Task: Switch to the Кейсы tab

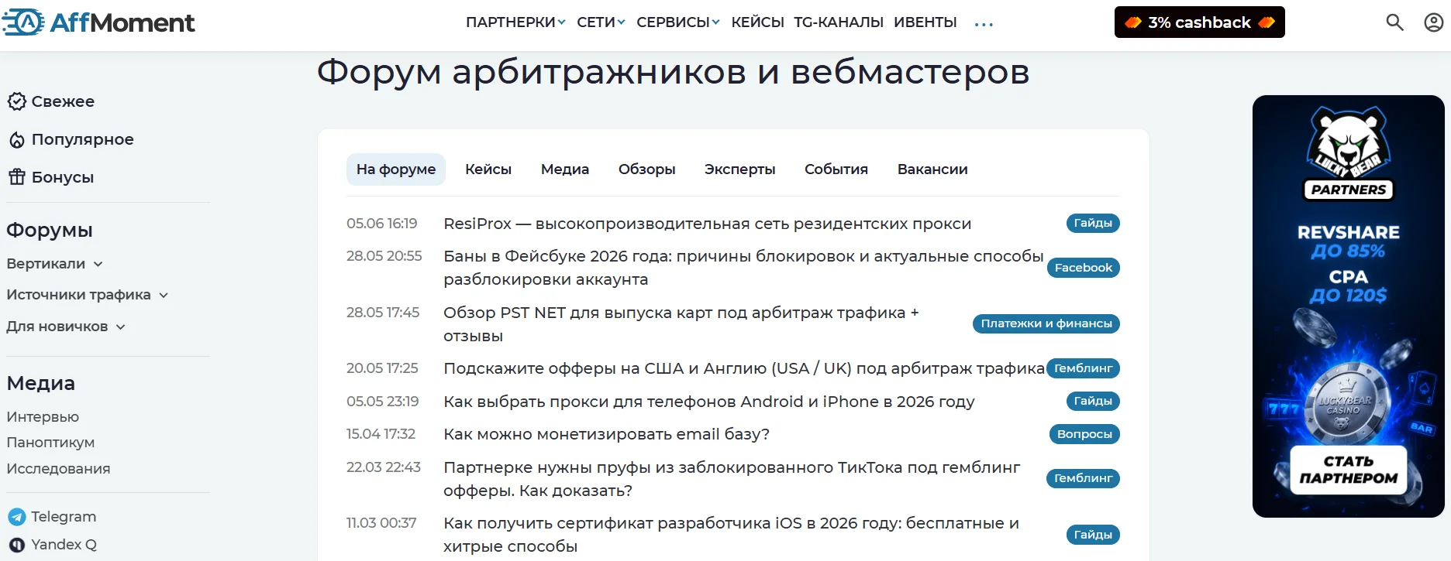Action: [488, 169]
